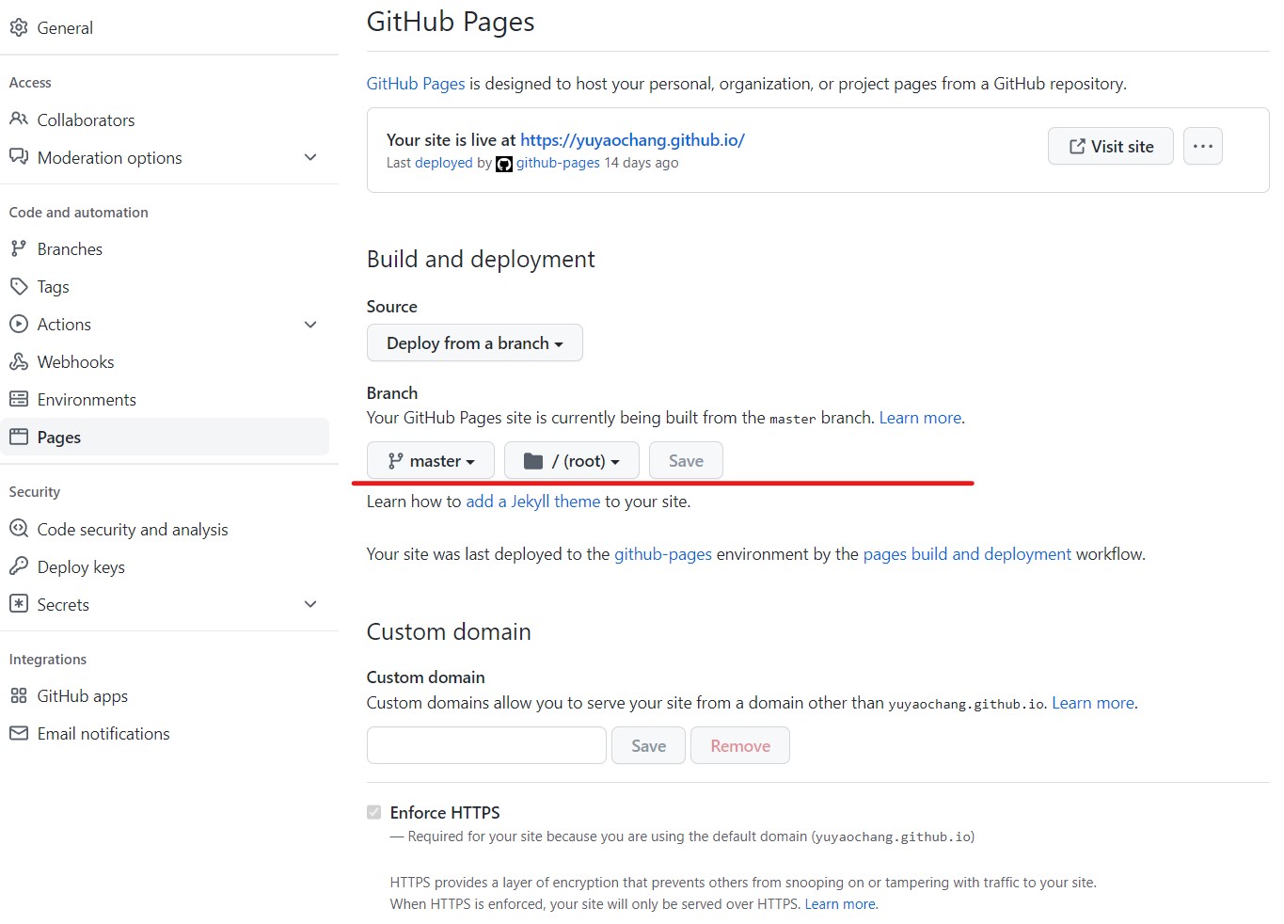Open Tags settings in sidebar

(165, 286)
